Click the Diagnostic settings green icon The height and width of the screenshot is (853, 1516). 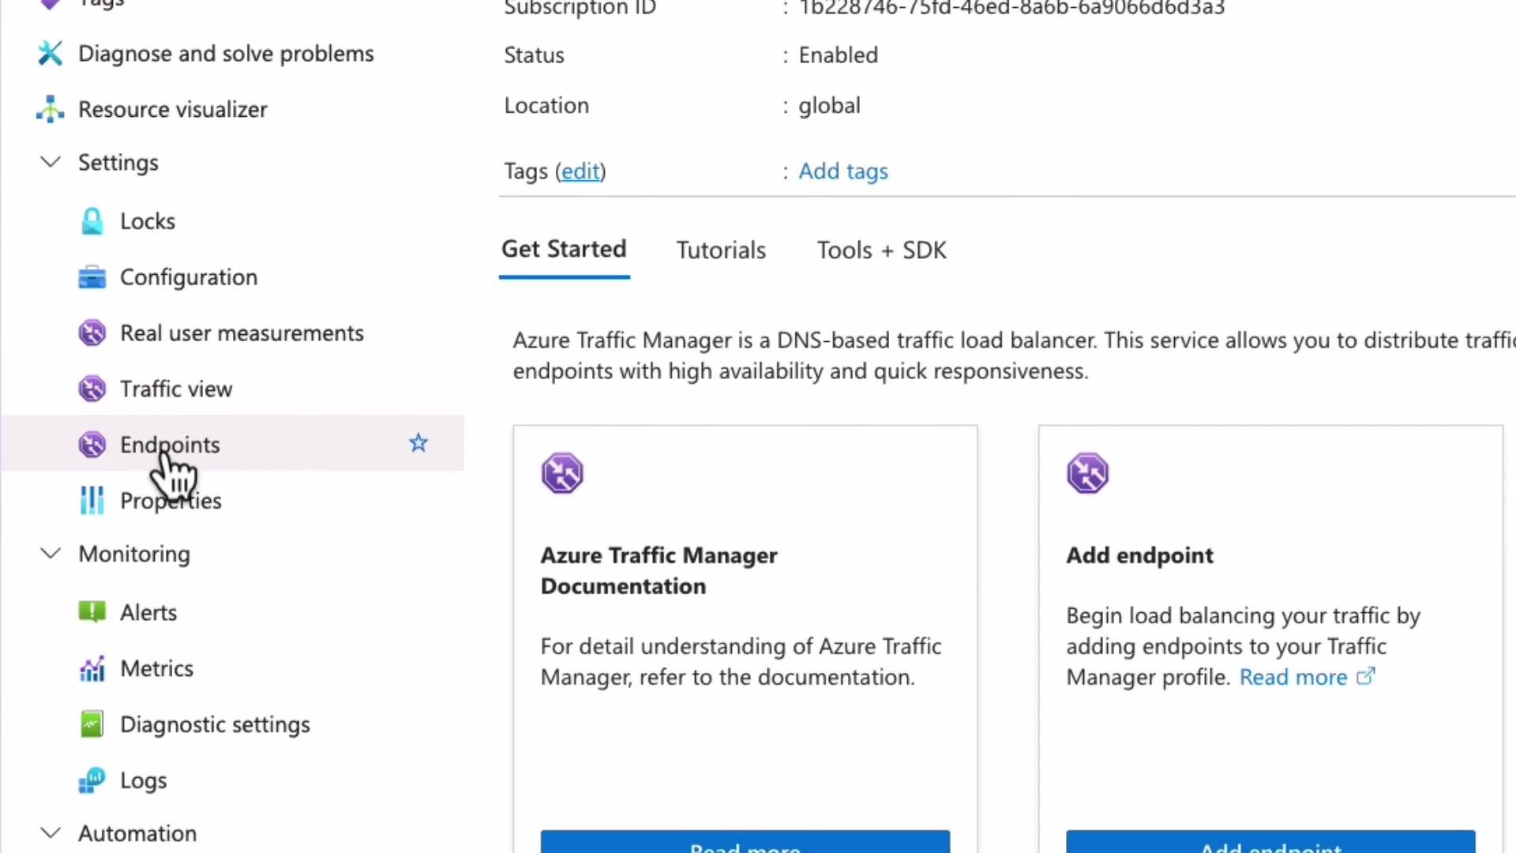point(92,724)
